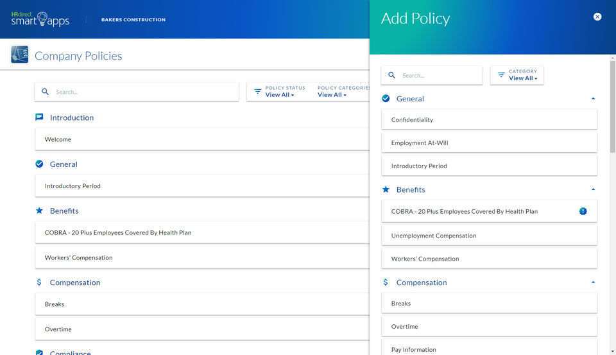Collapse the Compensation section in Add Policy

pos(593,282)
